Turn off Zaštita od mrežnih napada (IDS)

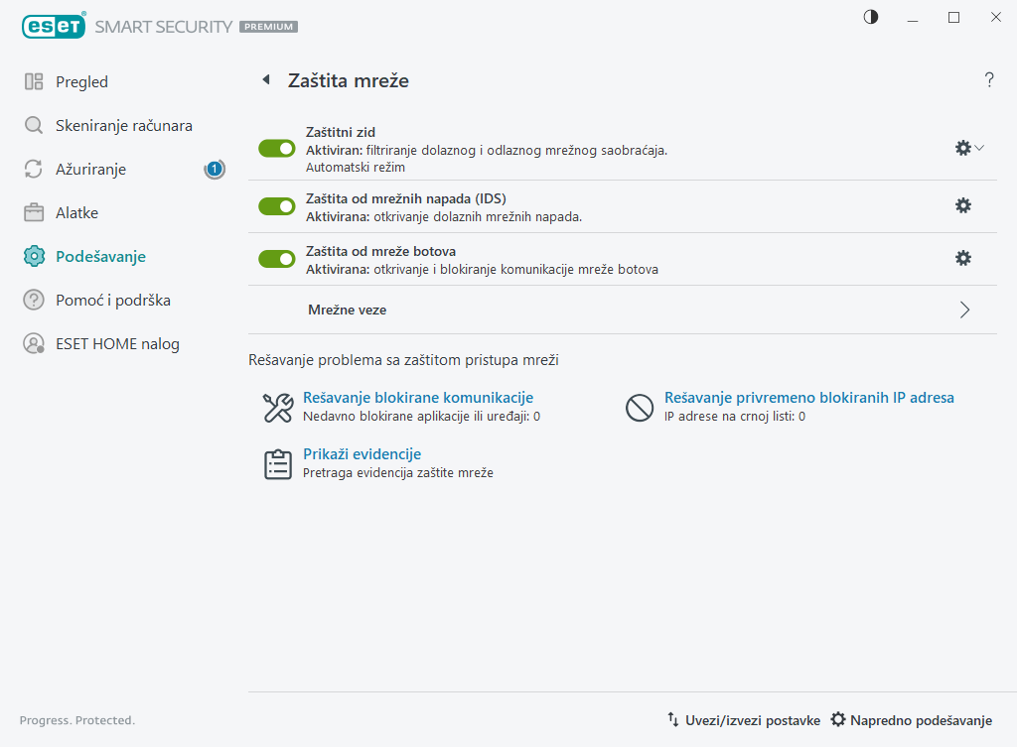click(x=277, y=205)
